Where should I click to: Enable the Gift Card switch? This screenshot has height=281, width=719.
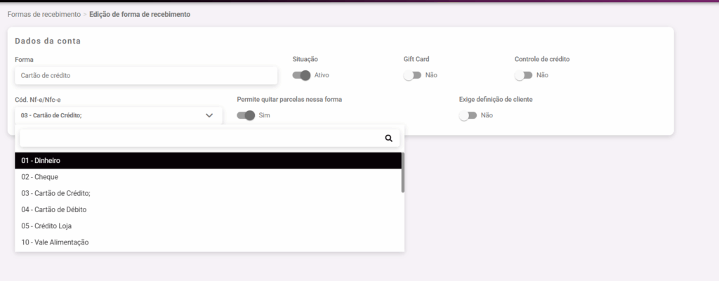[412, 75]
